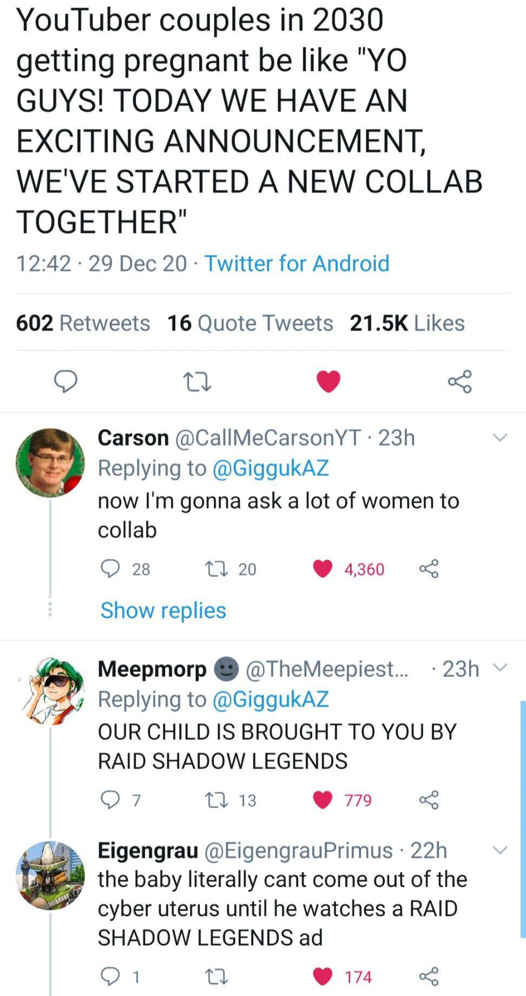Open the Twitter for Android link
This screenshot has height=996, width=526.
[x=297, y=263]
